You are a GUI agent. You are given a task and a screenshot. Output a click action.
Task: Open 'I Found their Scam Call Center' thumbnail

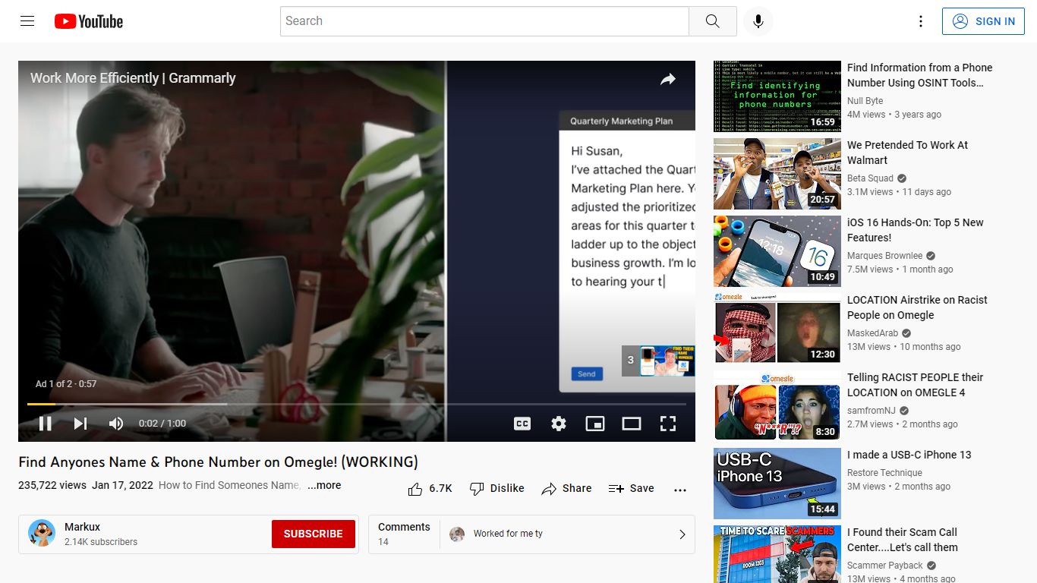[x=777, y=554]
